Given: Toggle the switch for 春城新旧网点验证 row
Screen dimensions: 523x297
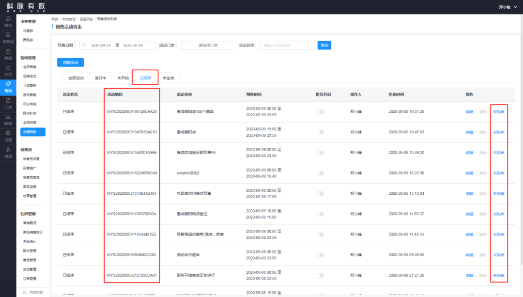Looking at the screenshot, I should point(320,214).
